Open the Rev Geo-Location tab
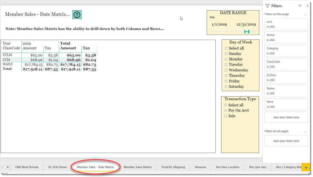The image size is (313, 177). [x=227, y=167]
